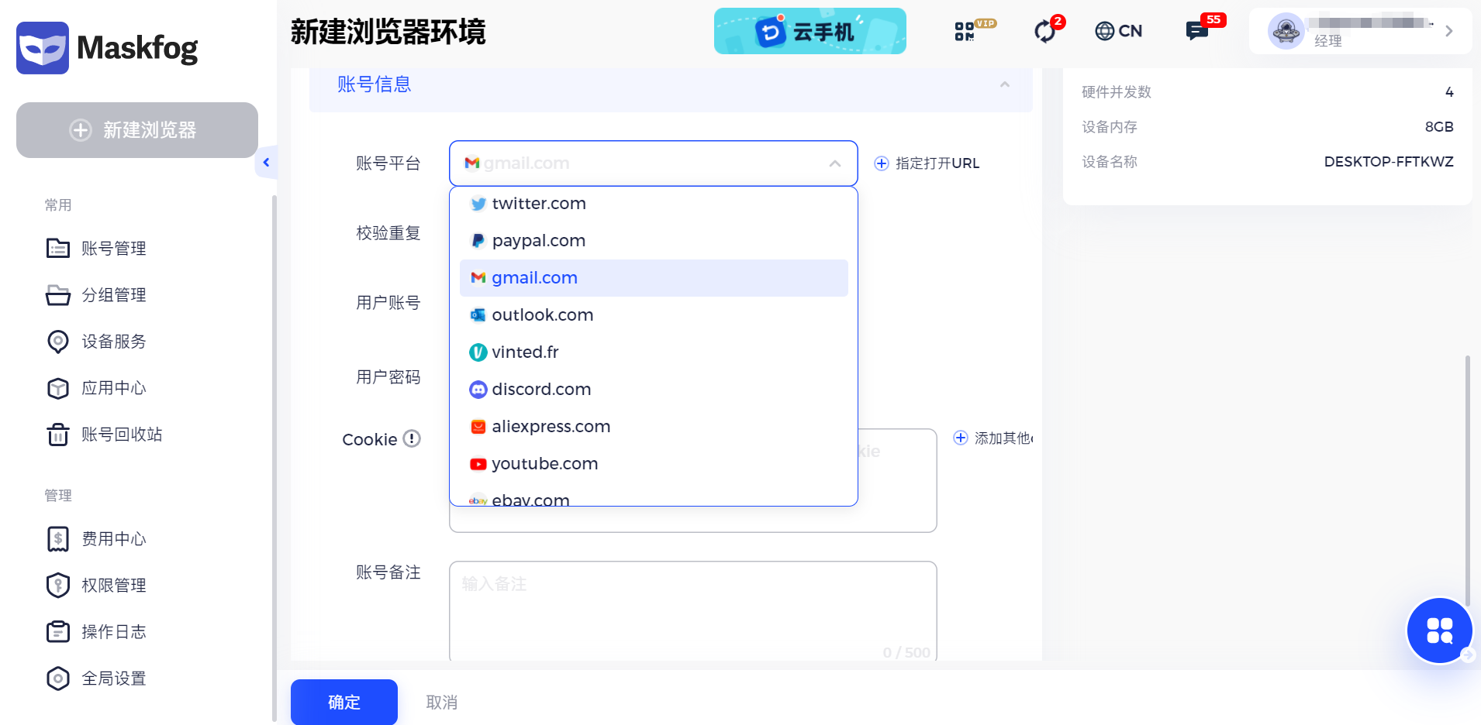
Task: Open 应用中心 in the sidebar
Action: [x=97, y=388]
